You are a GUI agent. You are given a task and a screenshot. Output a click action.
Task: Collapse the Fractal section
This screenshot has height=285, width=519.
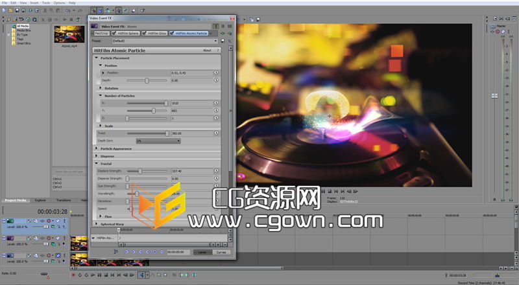pyautogui.click(x=97, y=164)
